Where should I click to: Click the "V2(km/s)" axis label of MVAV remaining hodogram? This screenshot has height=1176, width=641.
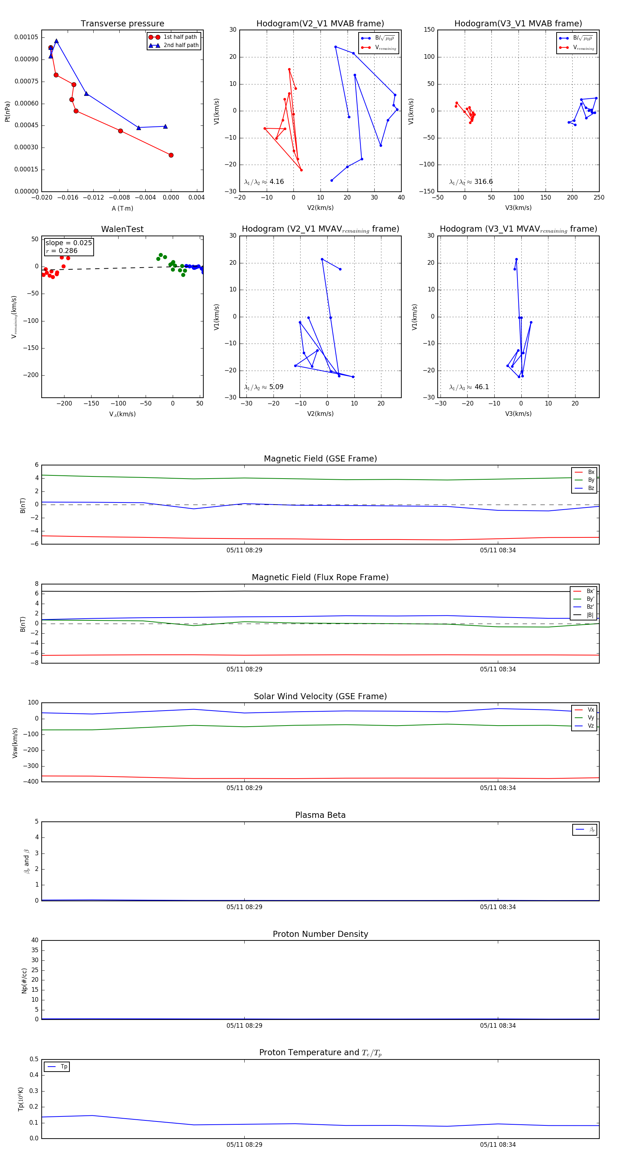click(x=320, y=414)
